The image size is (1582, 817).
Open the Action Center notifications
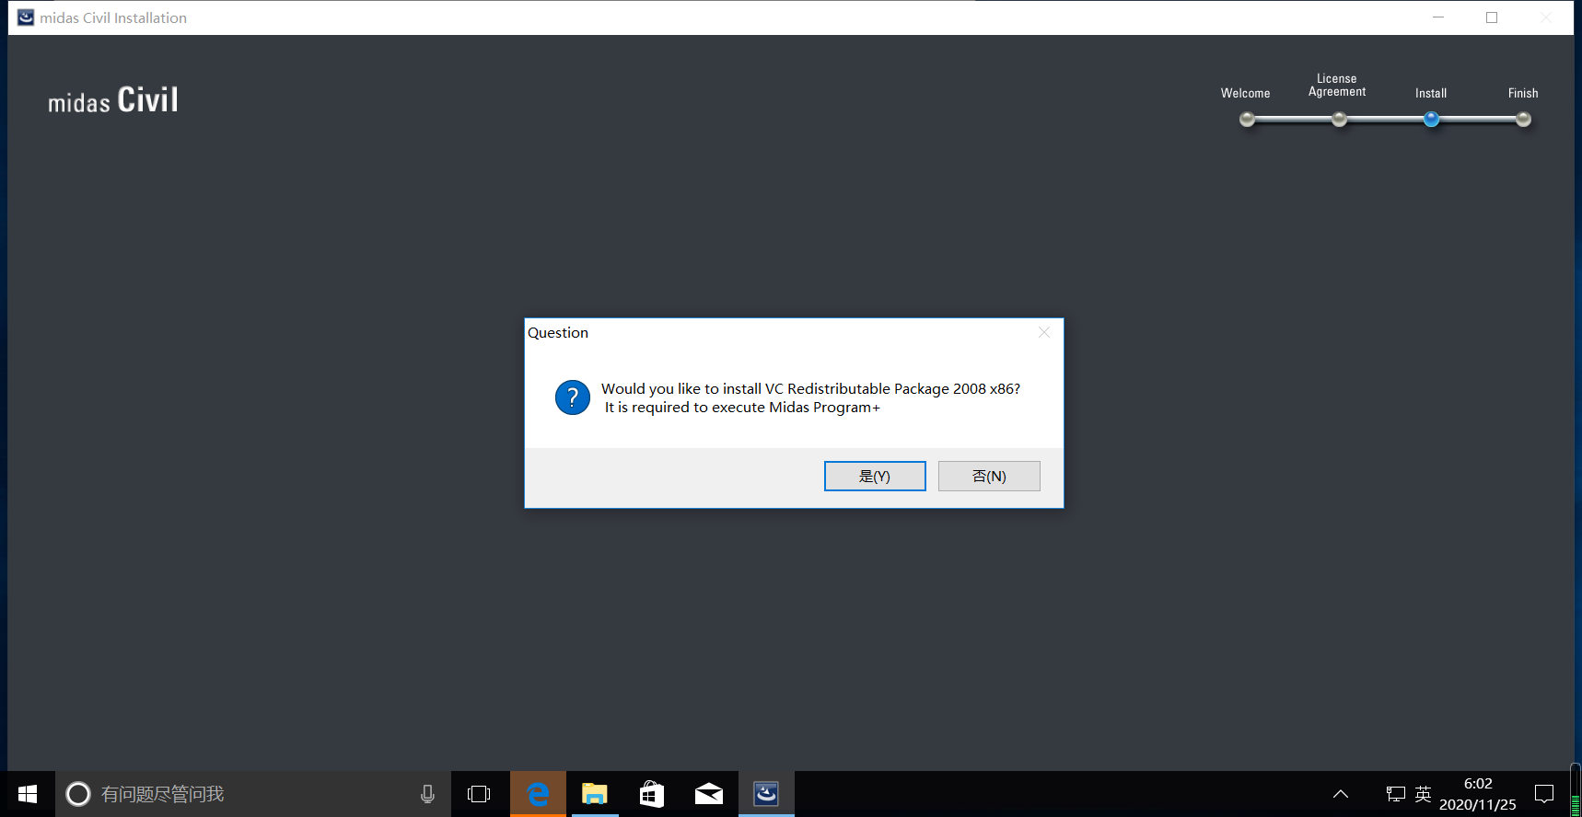pos(1544,794)
